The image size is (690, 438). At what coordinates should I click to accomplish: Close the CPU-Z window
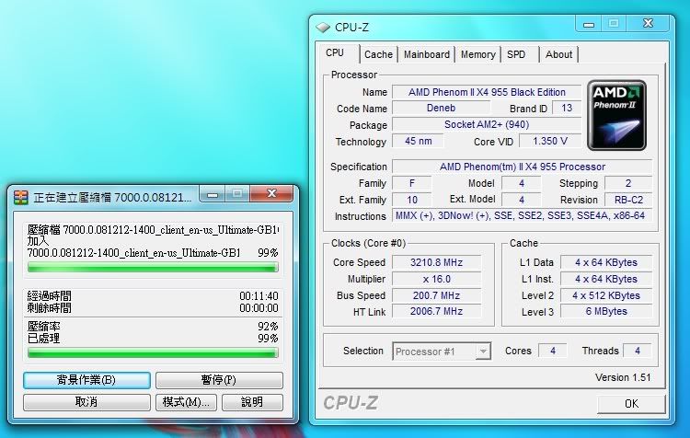(x=648, y=24)
